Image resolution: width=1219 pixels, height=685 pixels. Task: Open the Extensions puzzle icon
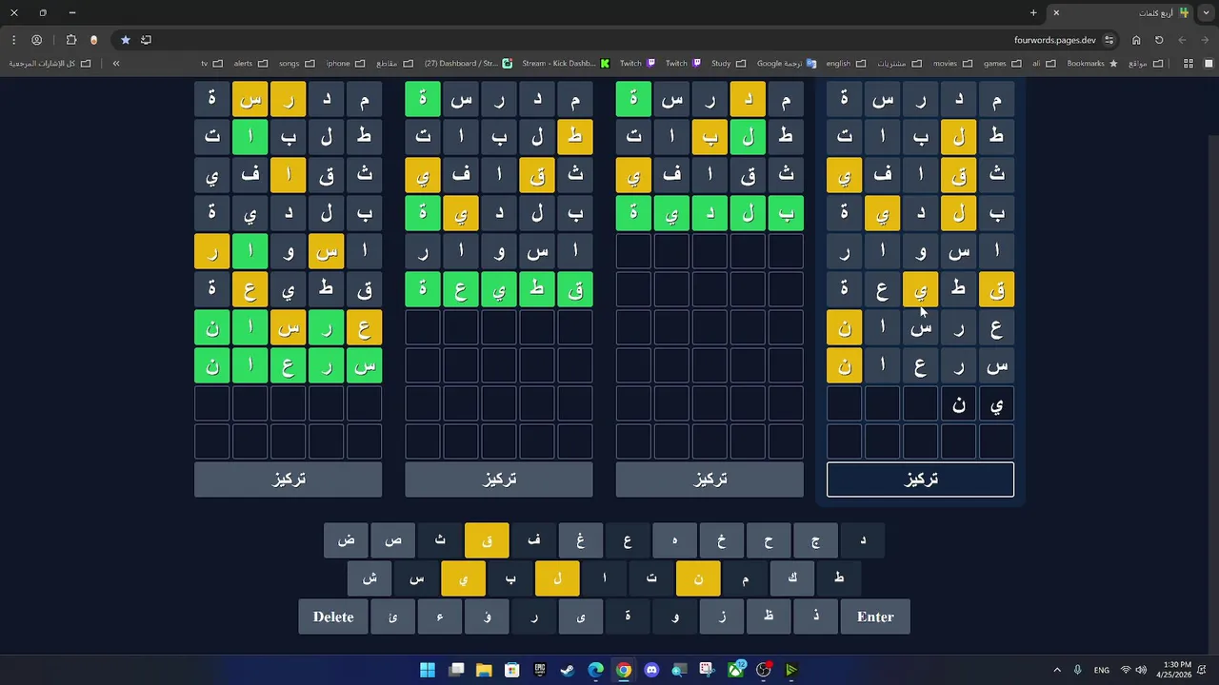[71, 40]
